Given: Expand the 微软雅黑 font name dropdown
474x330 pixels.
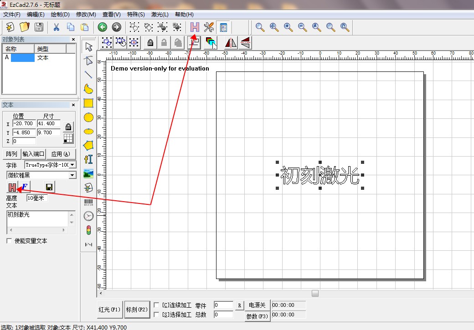Looking at the screenshot, I should (x=72, y=175).
